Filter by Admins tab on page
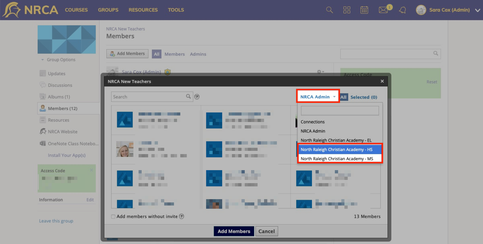 (x=198, y=54)
